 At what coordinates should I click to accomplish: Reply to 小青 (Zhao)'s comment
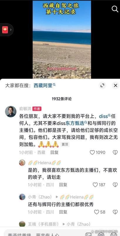point(63,212)
